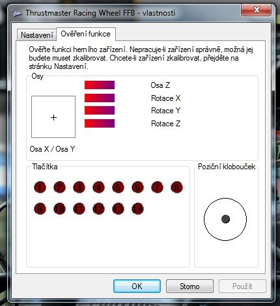Image resolution: width=280 pixels, height=306 pixels.
Task: Click the Osa Z axis bar
Action: point(100,85)
